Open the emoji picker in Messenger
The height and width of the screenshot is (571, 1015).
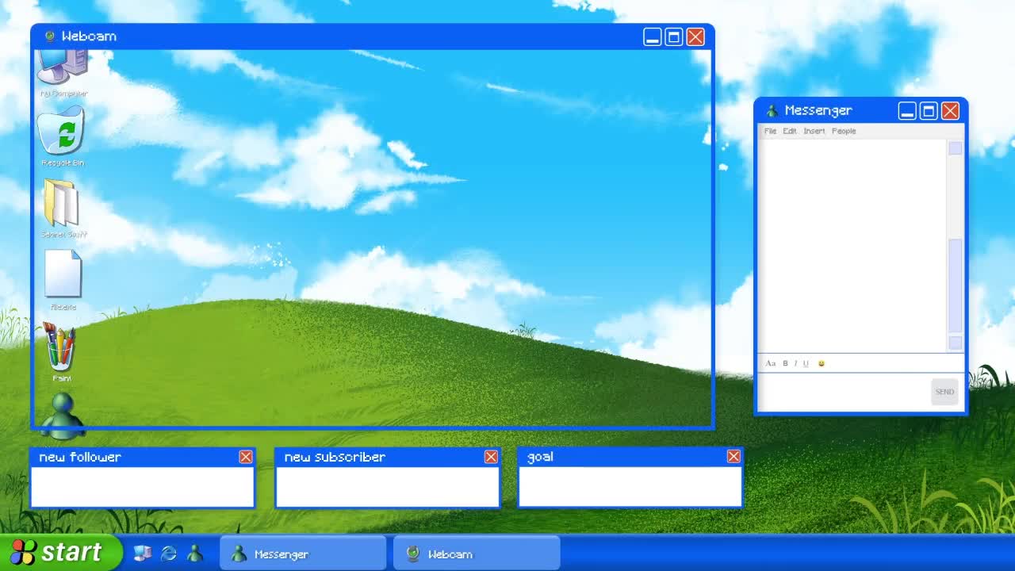tap(822, 364)
